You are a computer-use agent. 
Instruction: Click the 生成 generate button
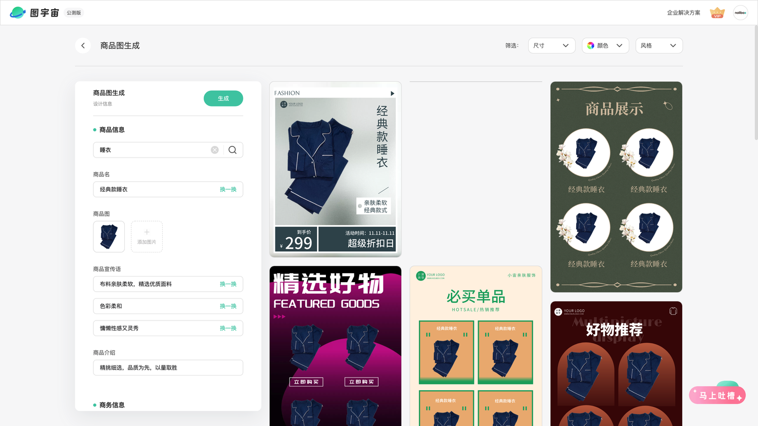(x=223, y=98)
